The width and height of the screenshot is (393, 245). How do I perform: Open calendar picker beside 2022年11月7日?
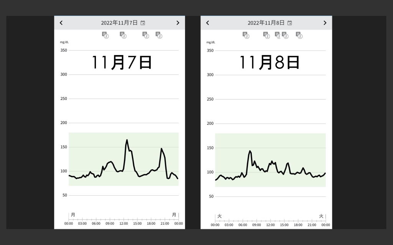[143, 23]
